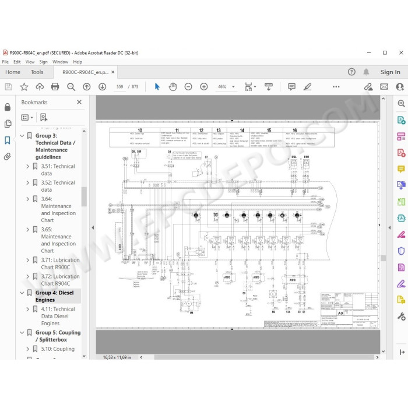This screenshot has height=408, width=408.
Task: Click the horizontal scrollbar under the document
Action: pyautogui.click(x=264, y=357)
